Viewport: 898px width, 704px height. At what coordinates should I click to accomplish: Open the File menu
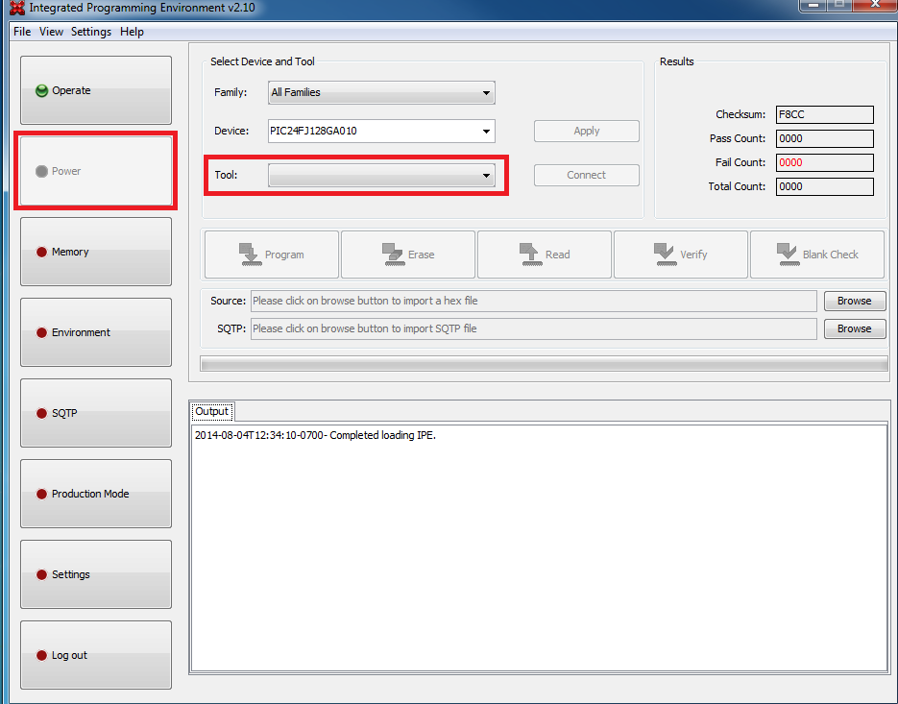pyautogui.click(x=22, y=32)
